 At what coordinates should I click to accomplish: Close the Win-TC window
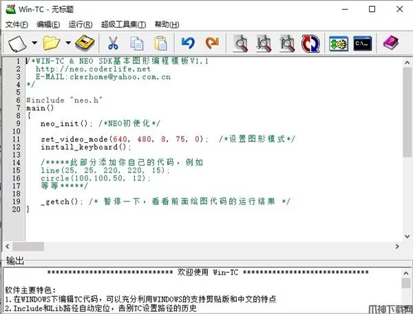pyautogui.click(x=399, y=9)
